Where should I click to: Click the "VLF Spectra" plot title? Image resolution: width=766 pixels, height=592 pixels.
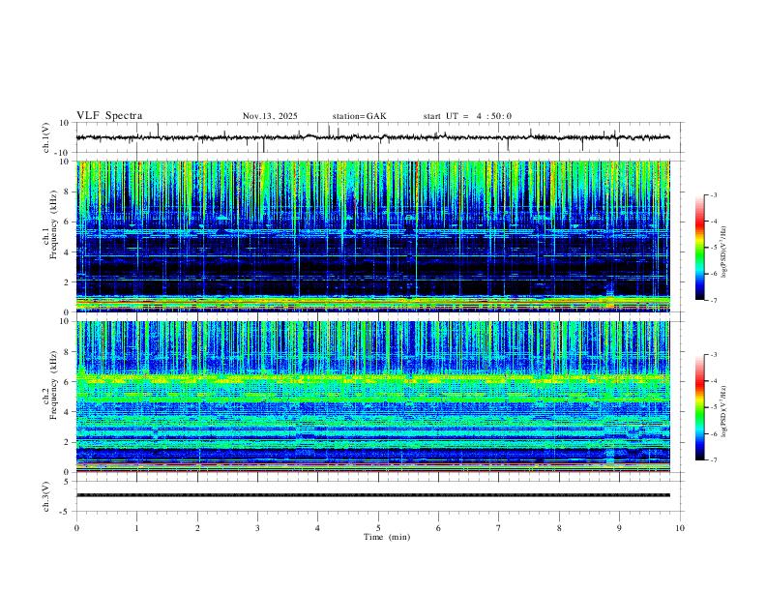coord(109,116)
